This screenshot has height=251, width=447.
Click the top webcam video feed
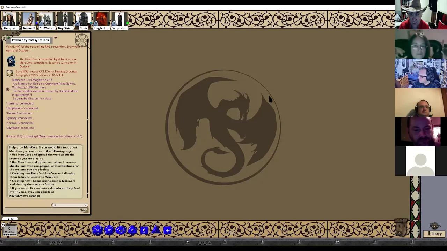421,15
